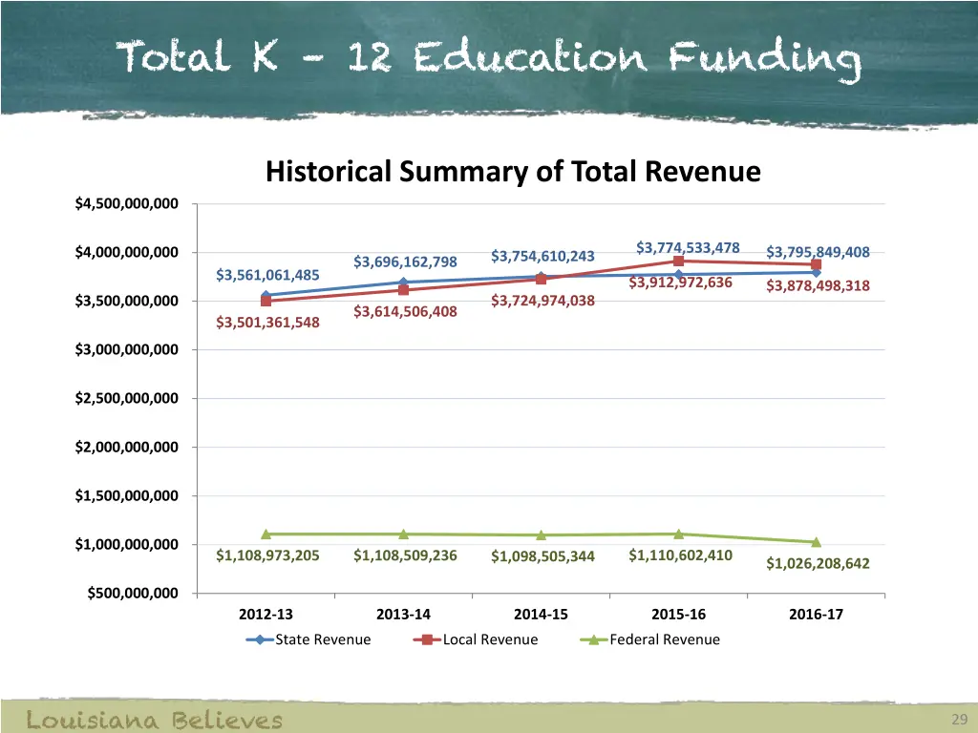Select the $3,614,506,408 data label
The width and height of the screenshot is (978, 733).
[x=405, y=311]
